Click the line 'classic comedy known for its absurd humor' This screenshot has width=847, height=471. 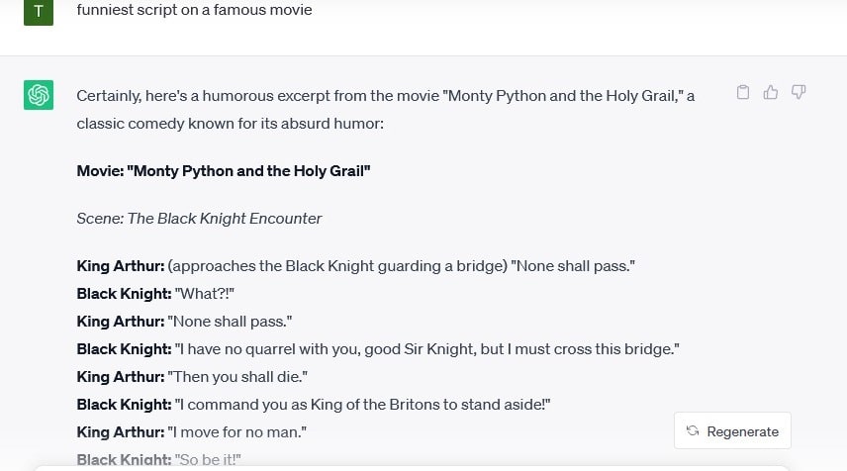pyautogui.click(x=231, y=124)
